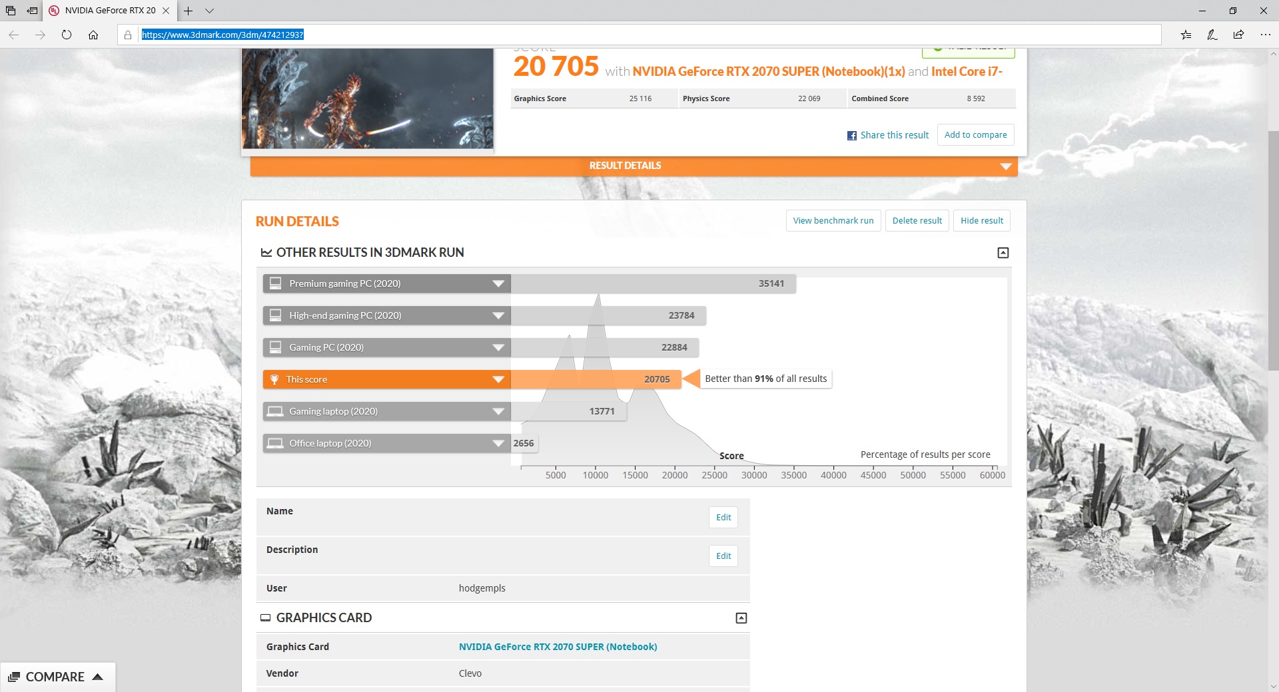Click Graphics Score value 25 116
The width and height of the screenshot is (1279, 692).
[640, 98]
